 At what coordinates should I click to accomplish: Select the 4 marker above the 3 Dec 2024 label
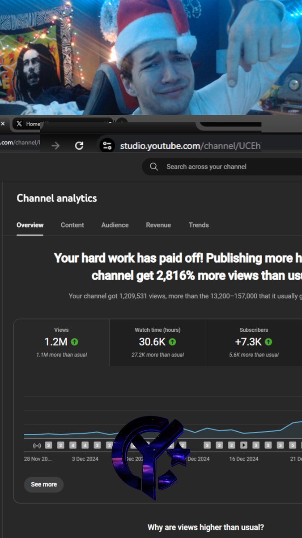85,445
